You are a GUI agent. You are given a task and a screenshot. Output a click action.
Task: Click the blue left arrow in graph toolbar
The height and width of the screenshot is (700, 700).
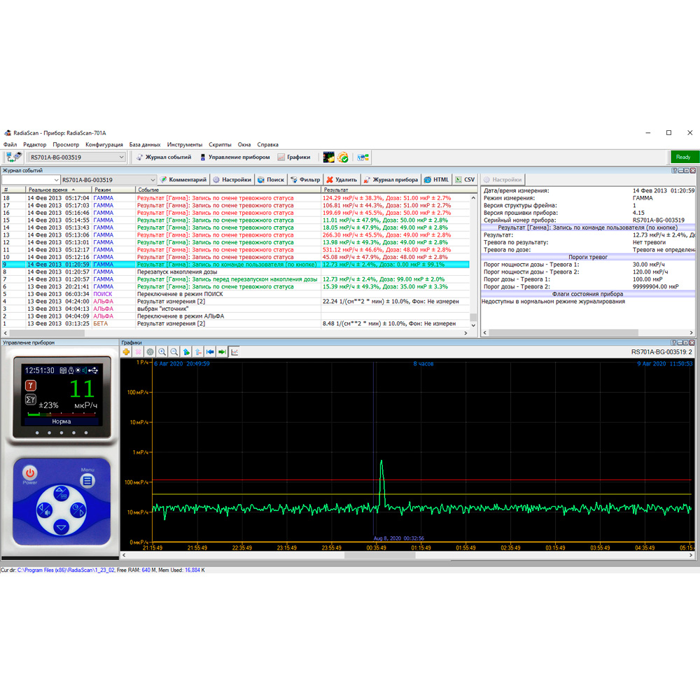210,352
